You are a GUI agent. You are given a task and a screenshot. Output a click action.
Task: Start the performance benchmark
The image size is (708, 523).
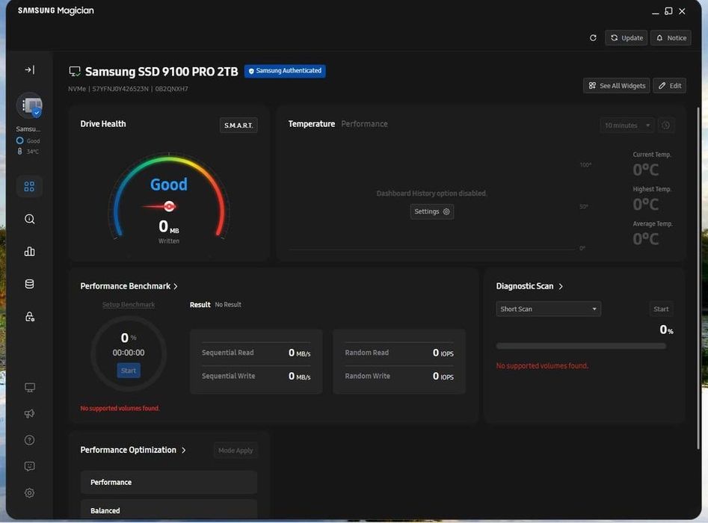point(129,371)
